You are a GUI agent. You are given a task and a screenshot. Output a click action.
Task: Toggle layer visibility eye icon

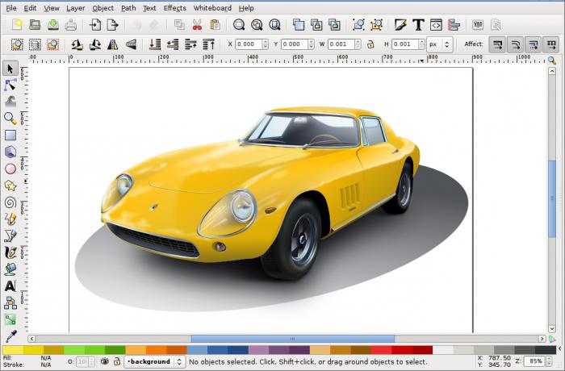(104, 361)
